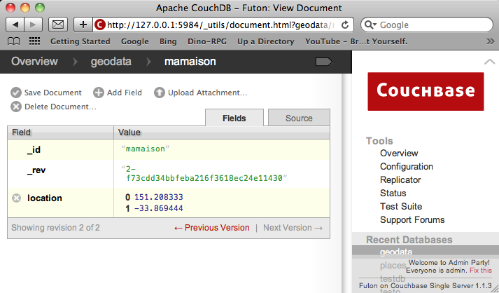The width and height of the screenshot is (499, 293).
Task: Open the Configuration tool in sidebar
Action: coord(406,167)
